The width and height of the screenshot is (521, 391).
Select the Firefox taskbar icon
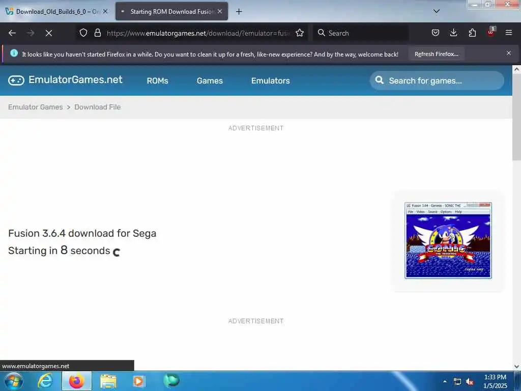point(76,381)
